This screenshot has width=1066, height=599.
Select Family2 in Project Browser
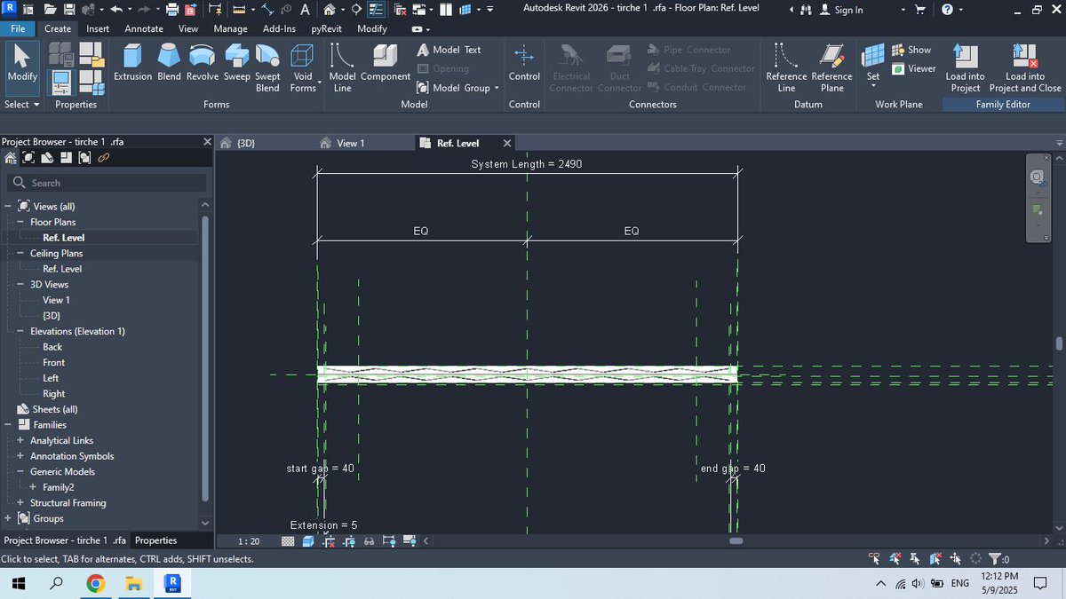(x=58, y=487)
